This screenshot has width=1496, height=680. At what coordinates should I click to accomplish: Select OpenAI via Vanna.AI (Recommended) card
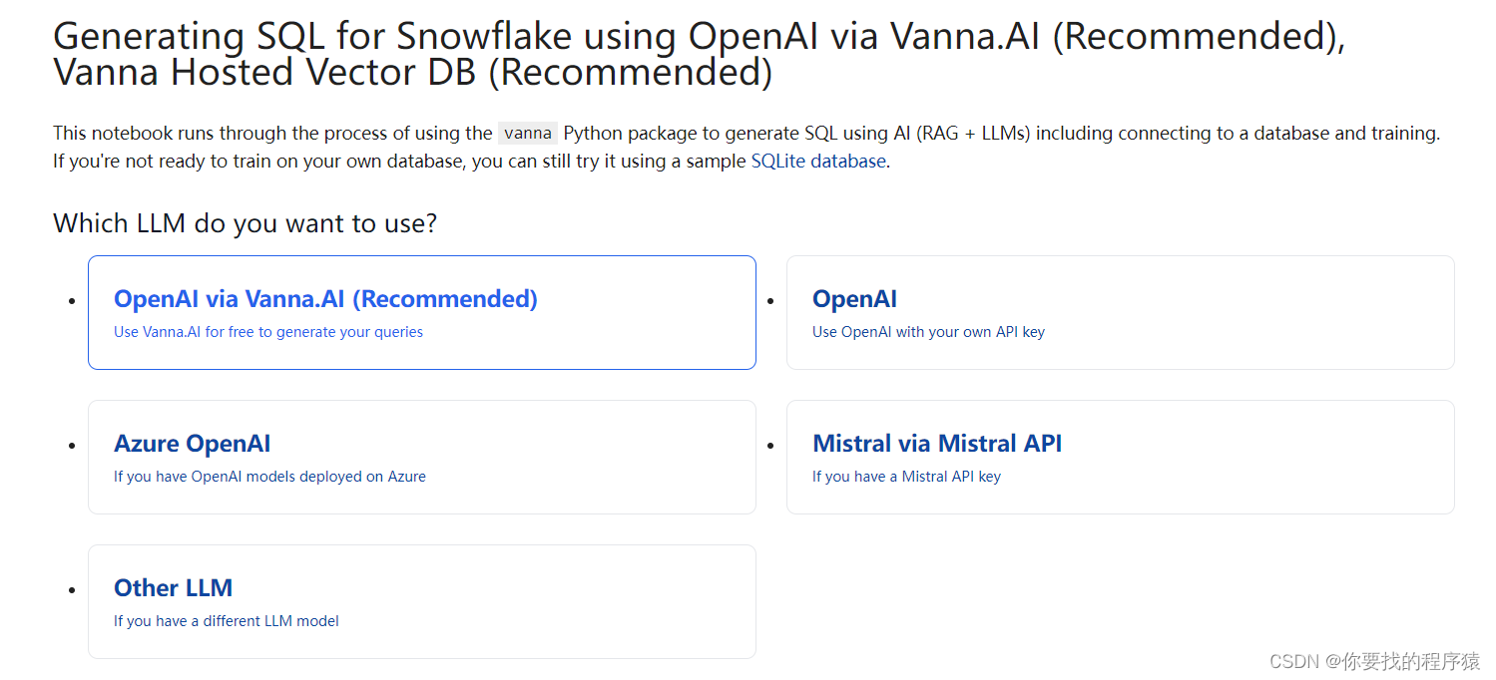(421, 312)
